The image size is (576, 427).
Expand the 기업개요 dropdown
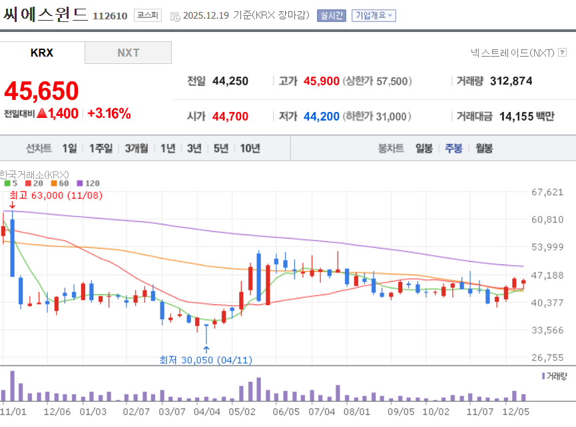[374, 15]
